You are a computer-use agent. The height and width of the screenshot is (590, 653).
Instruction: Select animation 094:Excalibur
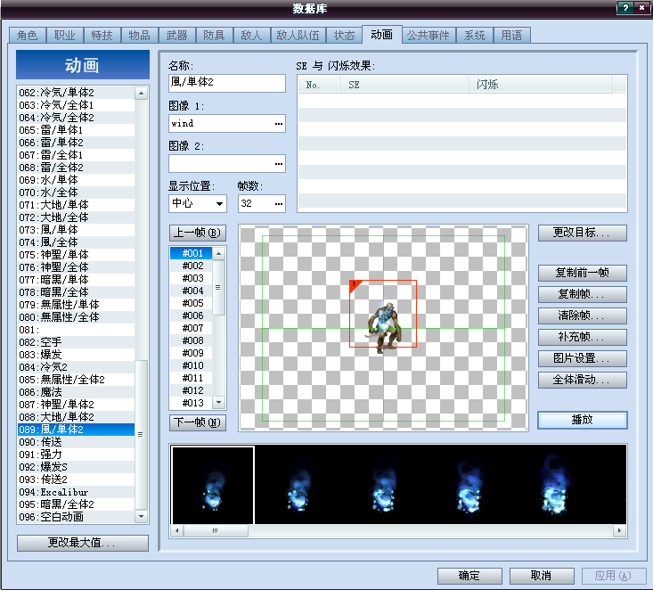coord(77,492)
